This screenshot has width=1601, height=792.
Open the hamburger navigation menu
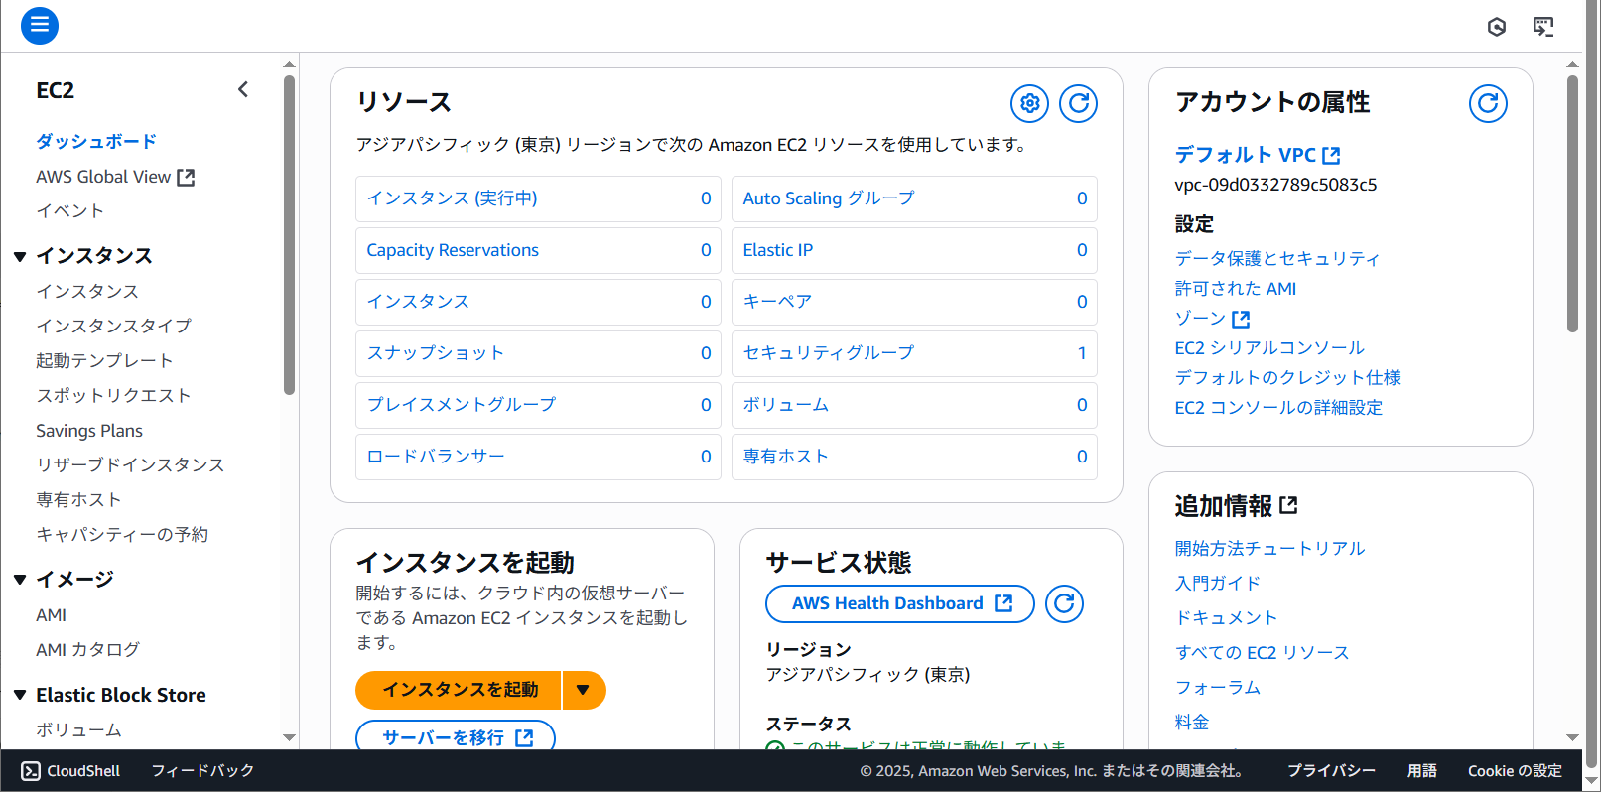[40, 26]
